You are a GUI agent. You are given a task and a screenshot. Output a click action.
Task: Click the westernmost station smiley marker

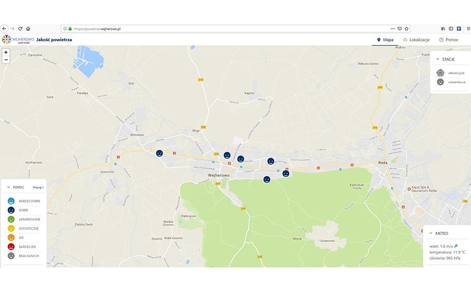(x=159, y=154)
